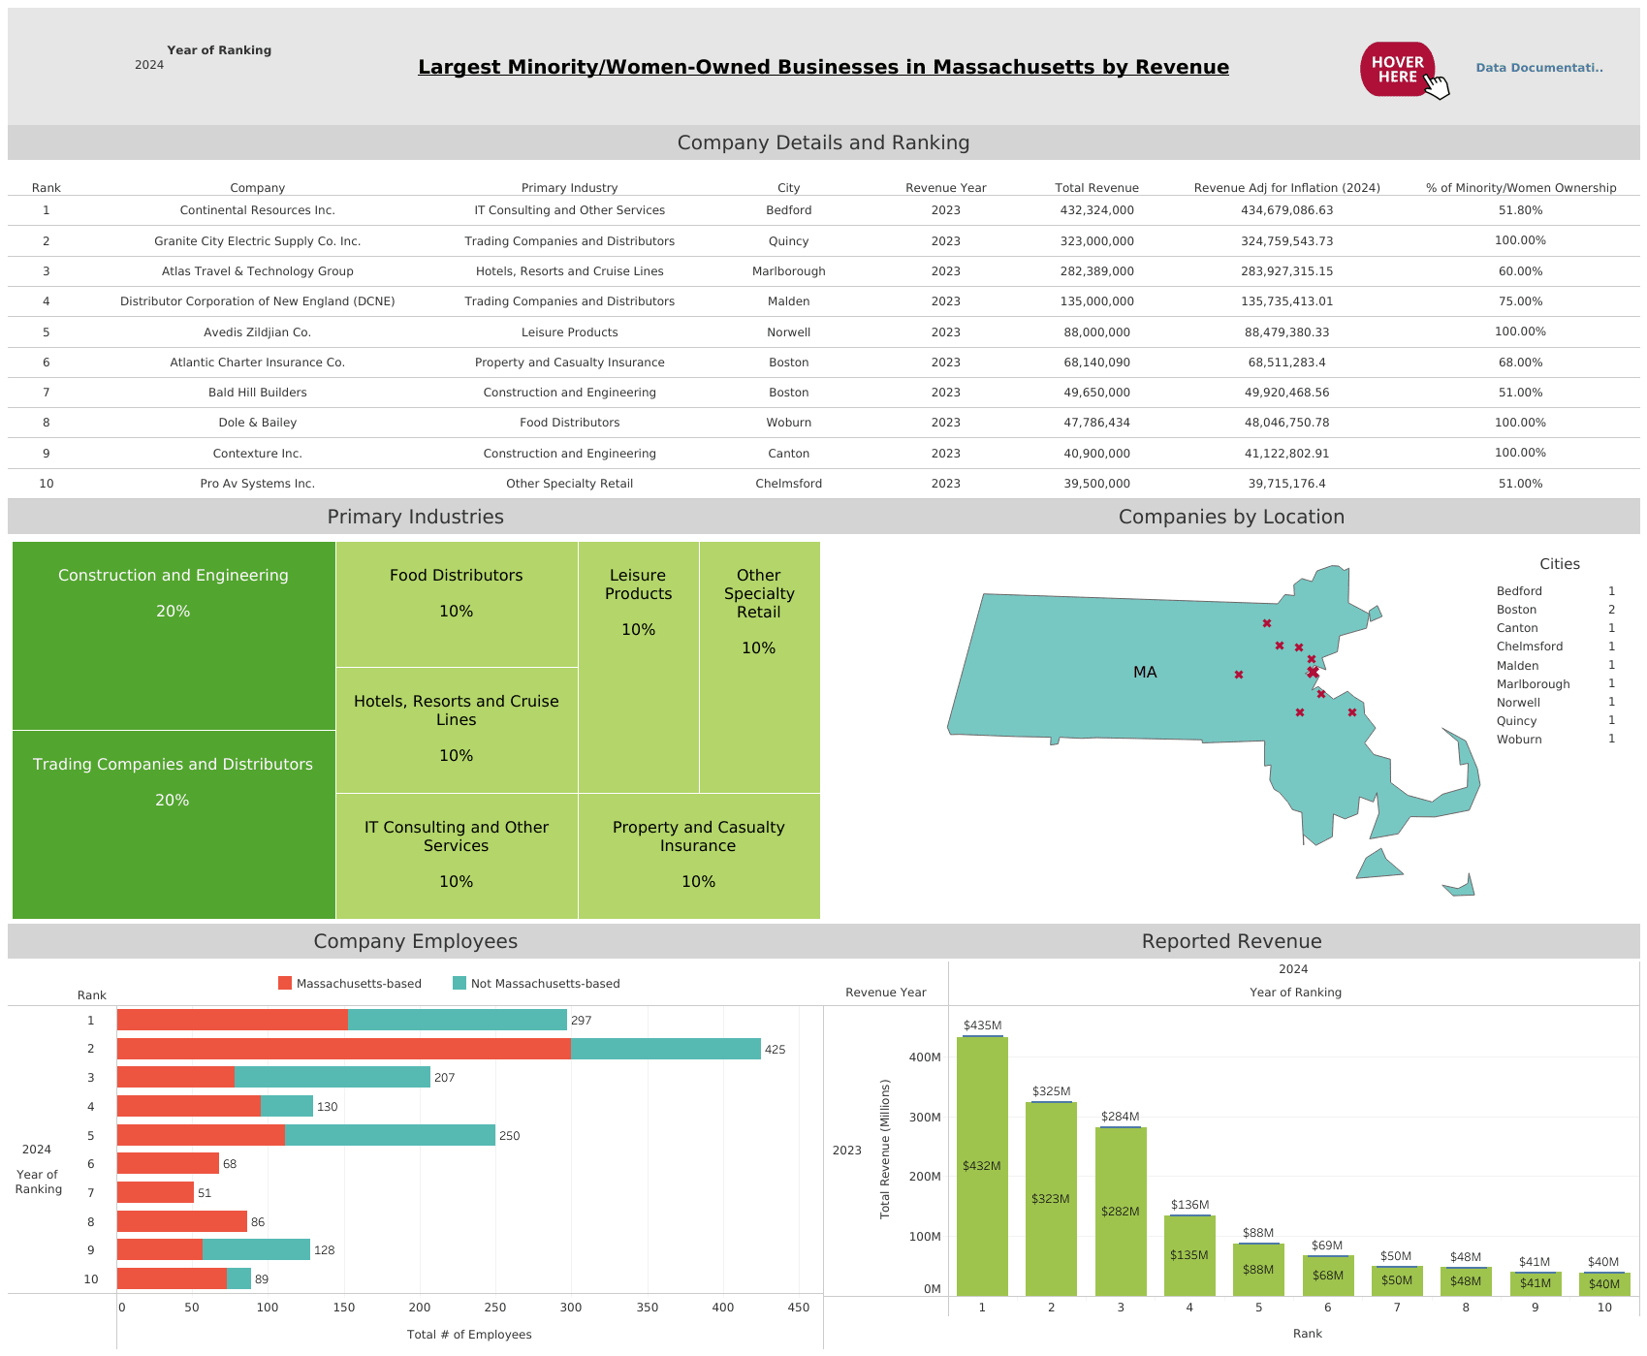Click Canton in the Cities list
The width and height of the screenshot is (1647, 1356).
coord(1517,628)
